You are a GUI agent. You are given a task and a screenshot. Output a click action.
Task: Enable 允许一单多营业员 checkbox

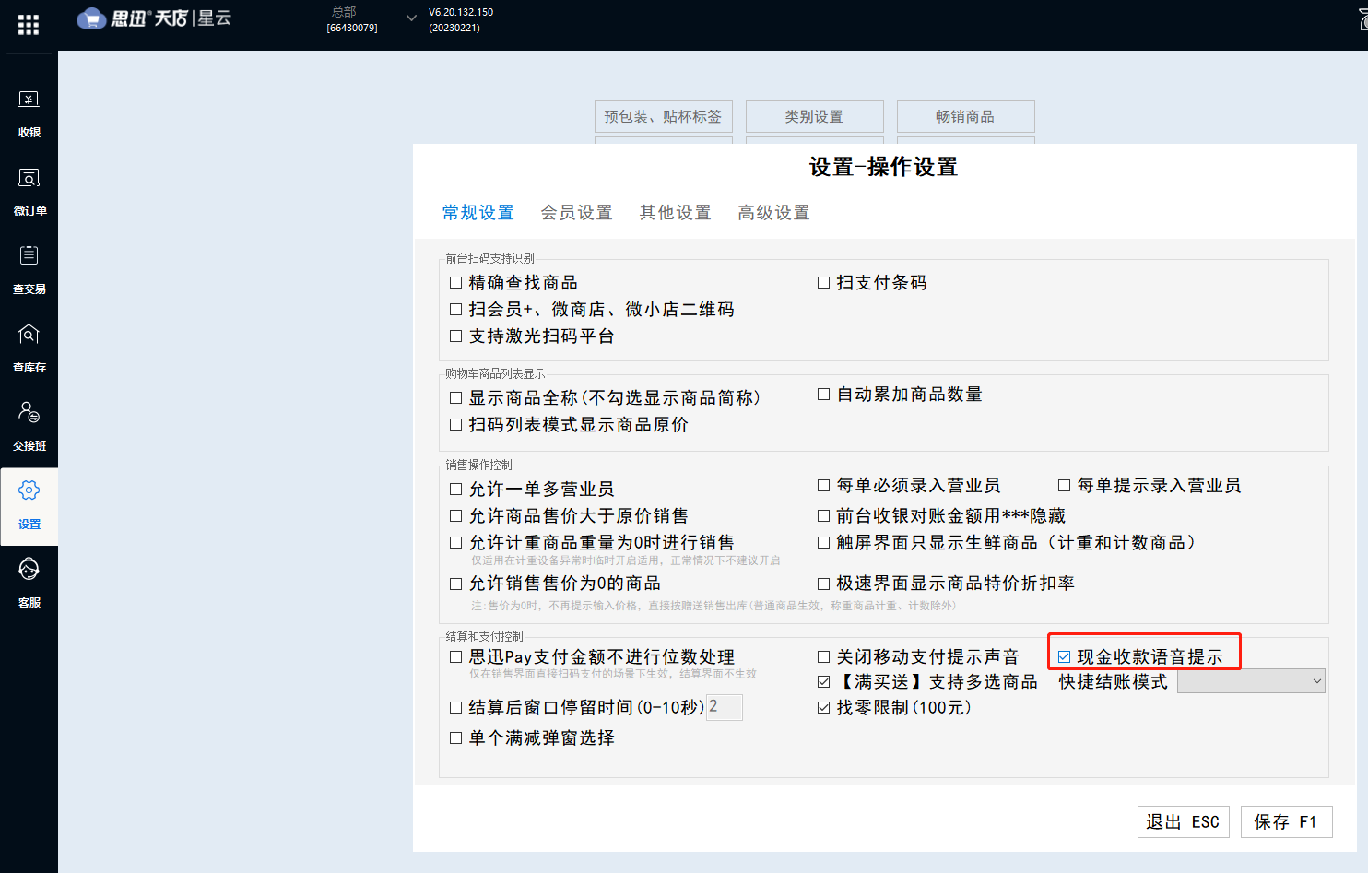pos(455,490)
